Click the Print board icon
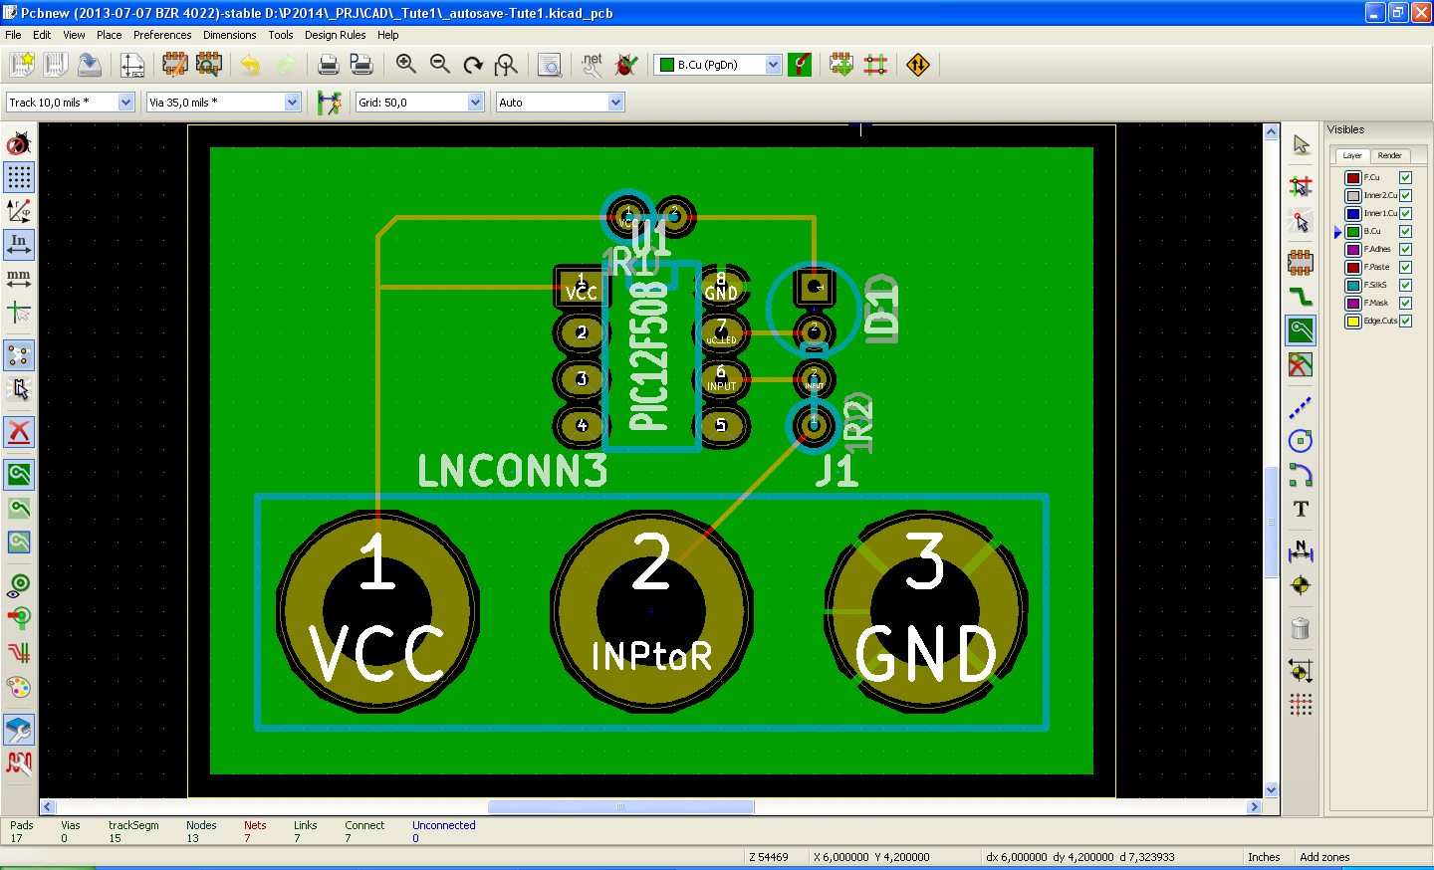The width and height of the screenshot is (1434, 870). pos(328,65)
